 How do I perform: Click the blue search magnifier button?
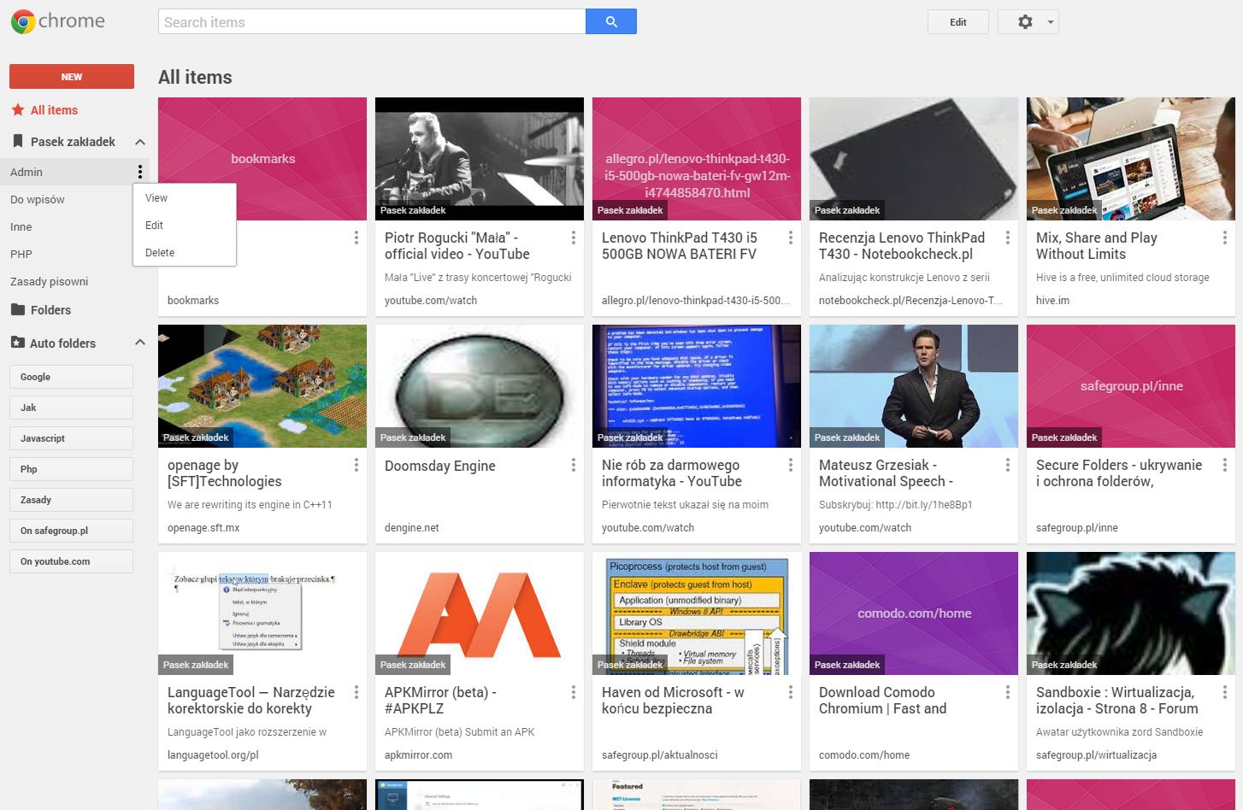(611, 21)
